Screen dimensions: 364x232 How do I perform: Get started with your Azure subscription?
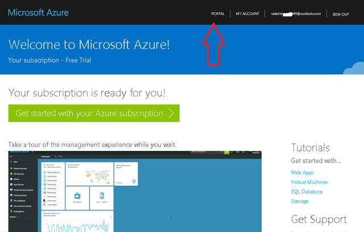coord(94,113)
